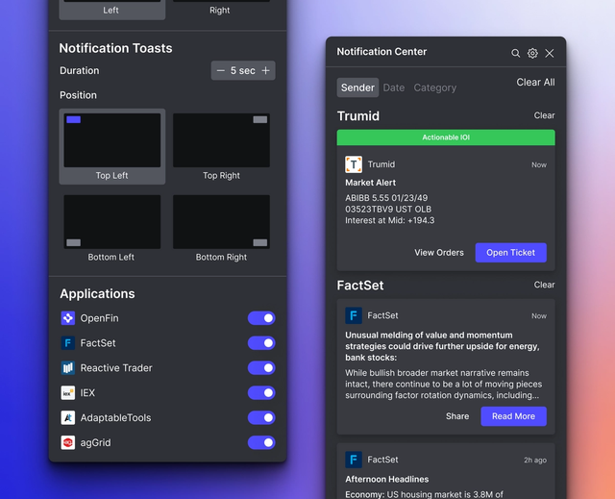Screen dimensions: 615x499
Task: Click the 2h ago timestamp
Action: (x=535, y=461)
